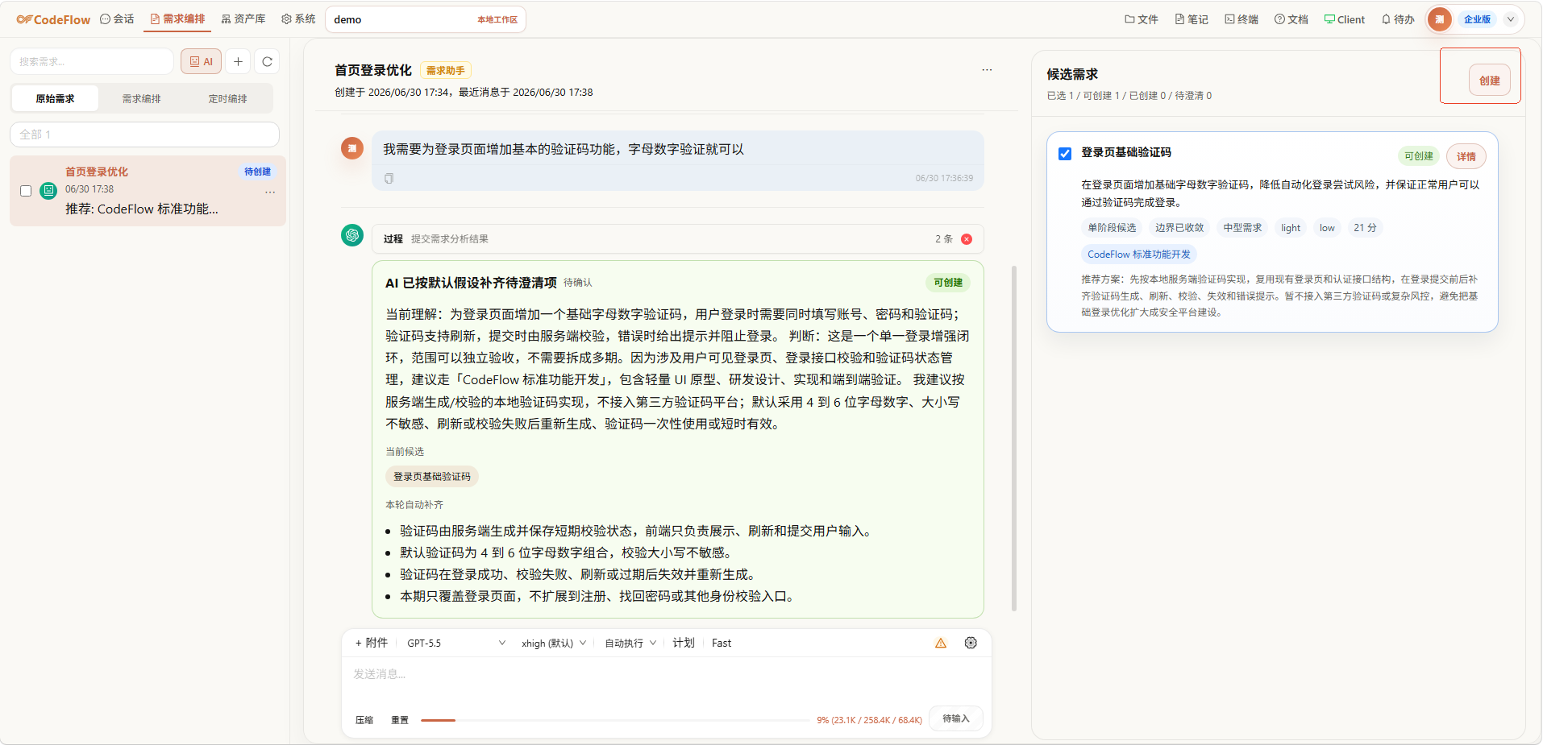Open 首页登录优化 list item title
This screenshot has width=1543, height=745.
tap(97, 172)
